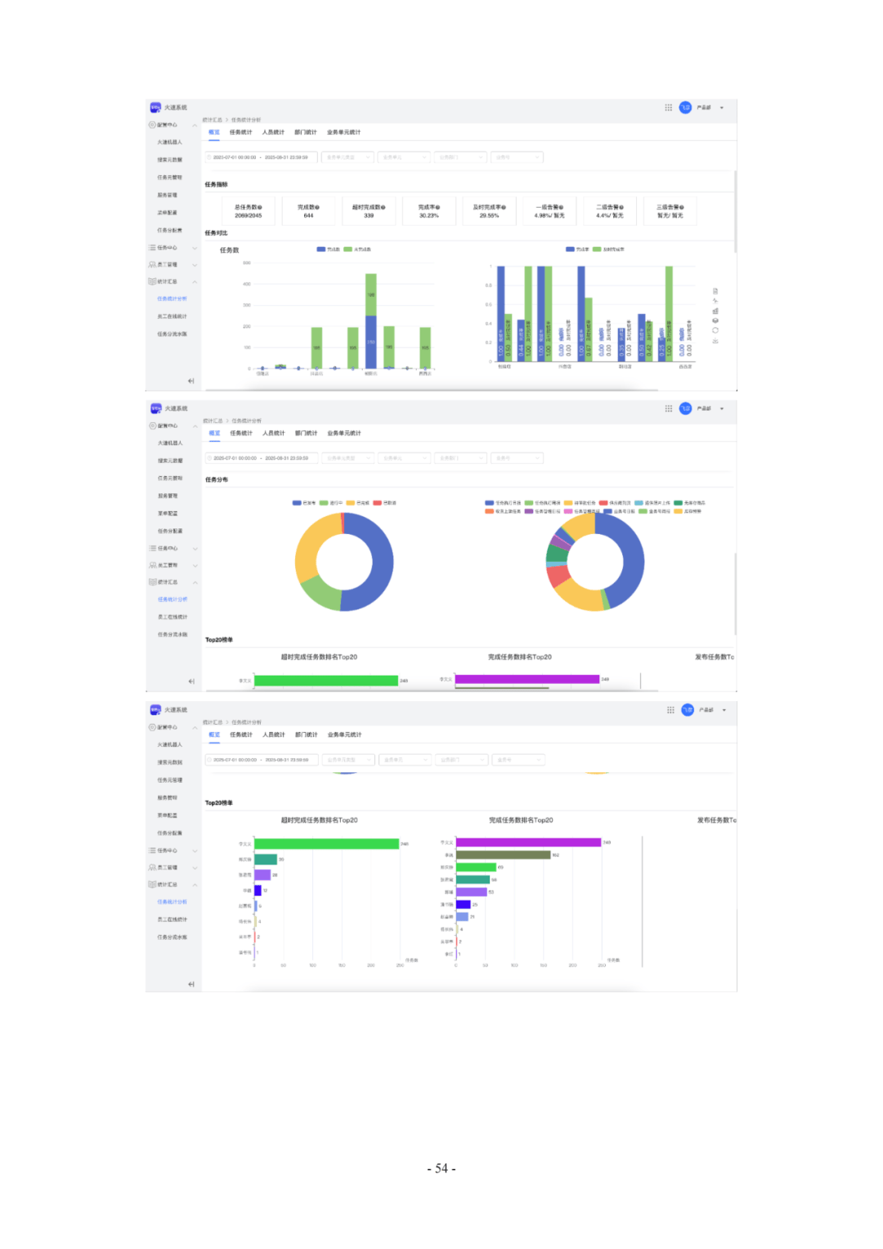Open the 业务单元类型 dropdown in top screenshot
Screen dimensions: 883x1249
347,157
